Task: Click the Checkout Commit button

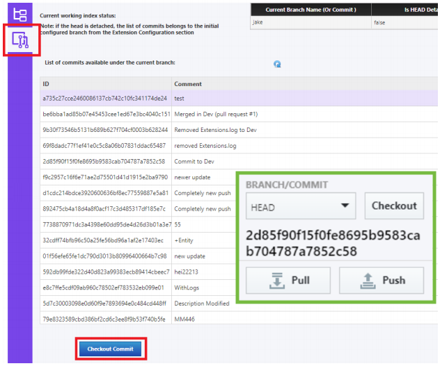Action: 110,349
